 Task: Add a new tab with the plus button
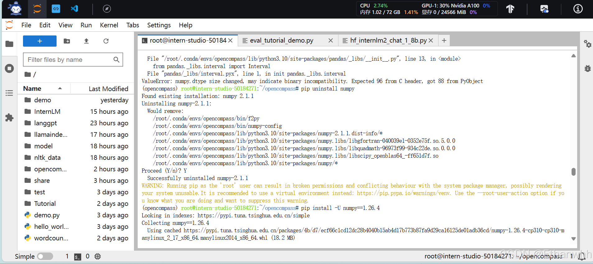(444, 40)
